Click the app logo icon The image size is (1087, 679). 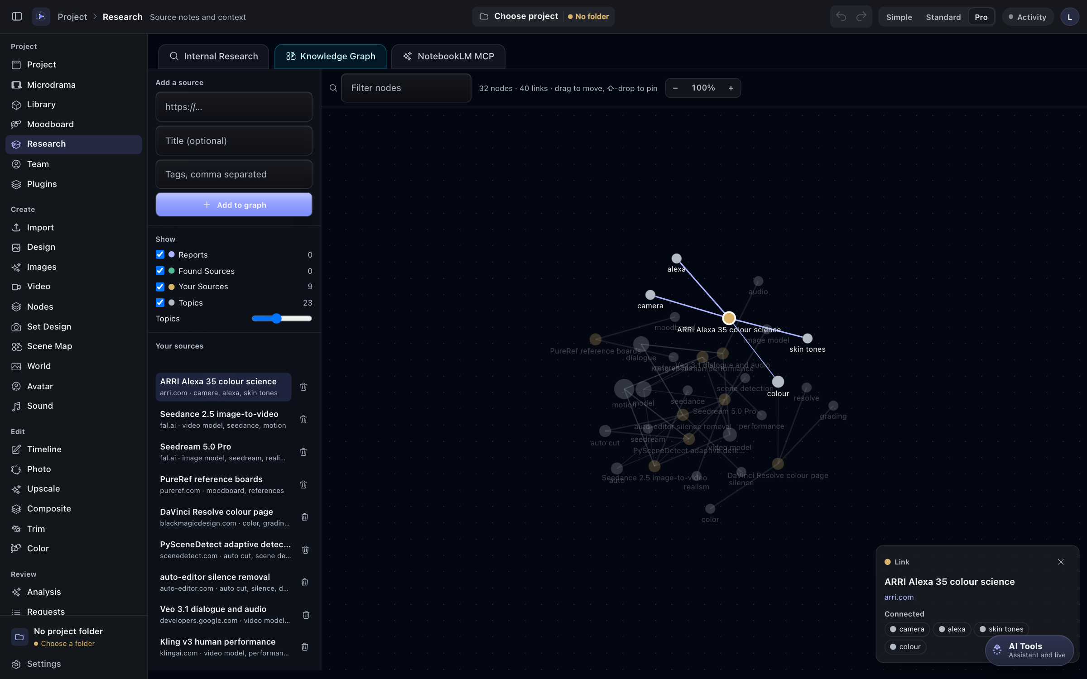pyautogui.click(x=41, y=17)
